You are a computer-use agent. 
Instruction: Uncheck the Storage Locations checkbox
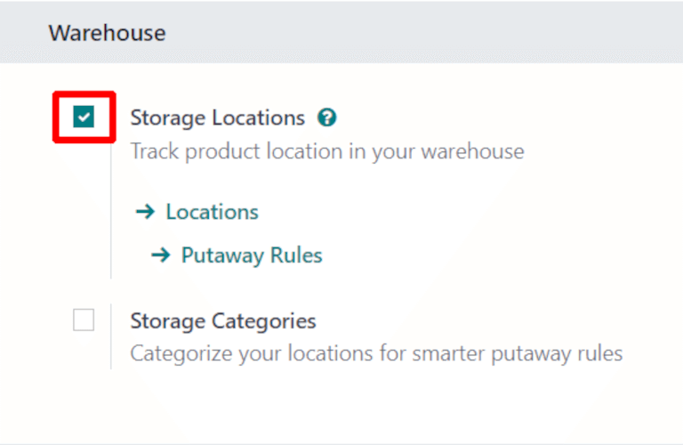pyautogui.click(x=84, y=117)
